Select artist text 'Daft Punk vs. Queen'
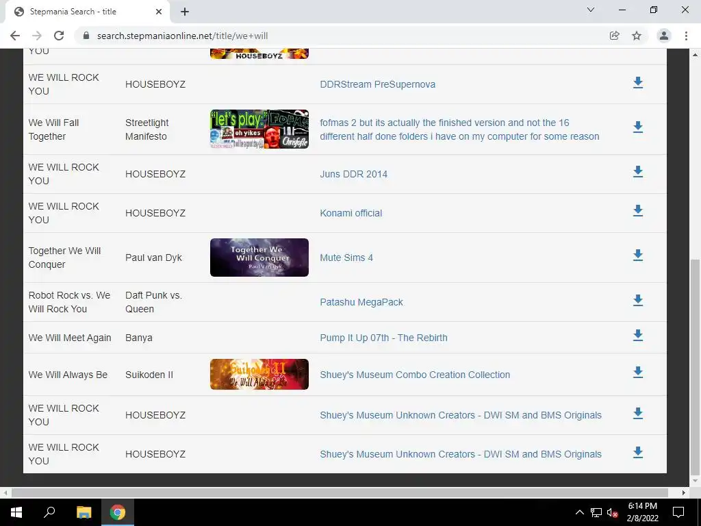The width and height of the screenshot is (701, 526). tap(153, 302)
